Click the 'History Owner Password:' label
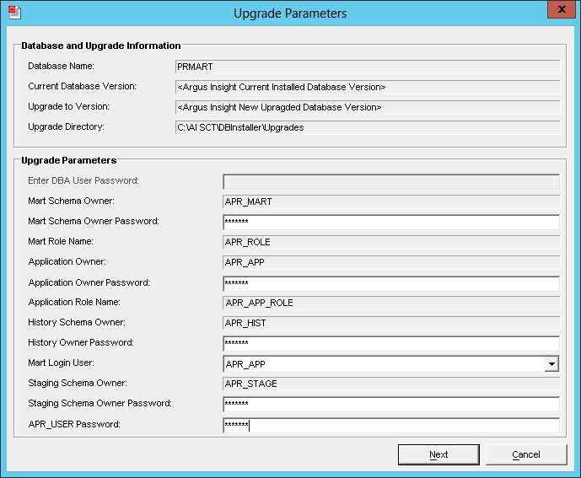The image size is (581, 478). [x=81, y=342]
